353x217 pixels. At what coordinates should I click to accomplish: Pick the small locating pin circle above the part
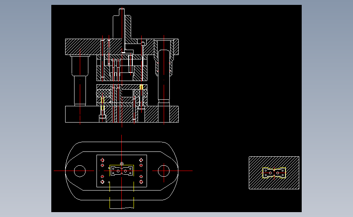122,164
